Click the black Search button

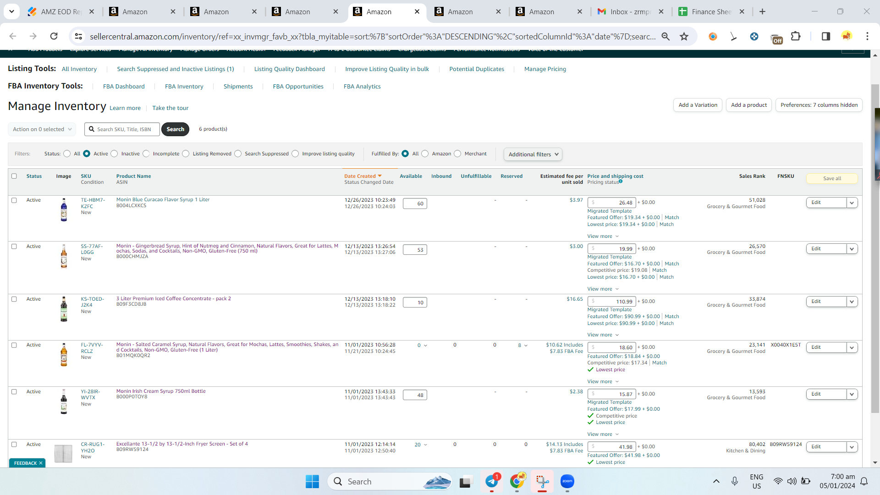click(175, 129)
